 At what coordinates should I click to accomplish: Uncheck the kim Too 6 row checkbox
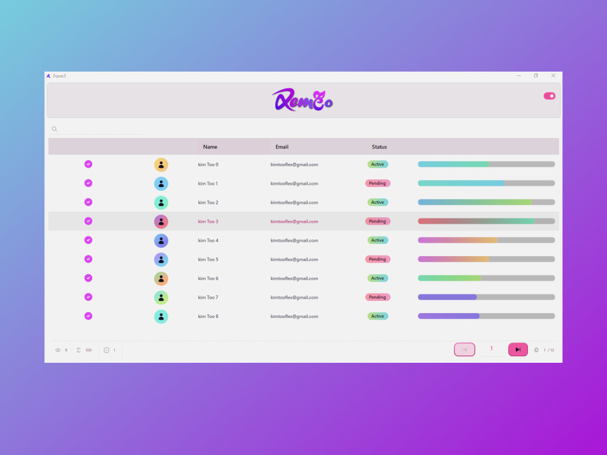[88, 278]
